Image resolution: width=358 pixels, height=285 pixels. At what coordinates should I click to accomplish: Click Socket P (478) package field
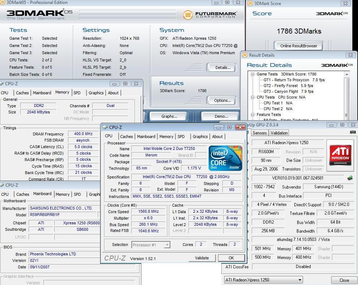click(x=169, y=162)
